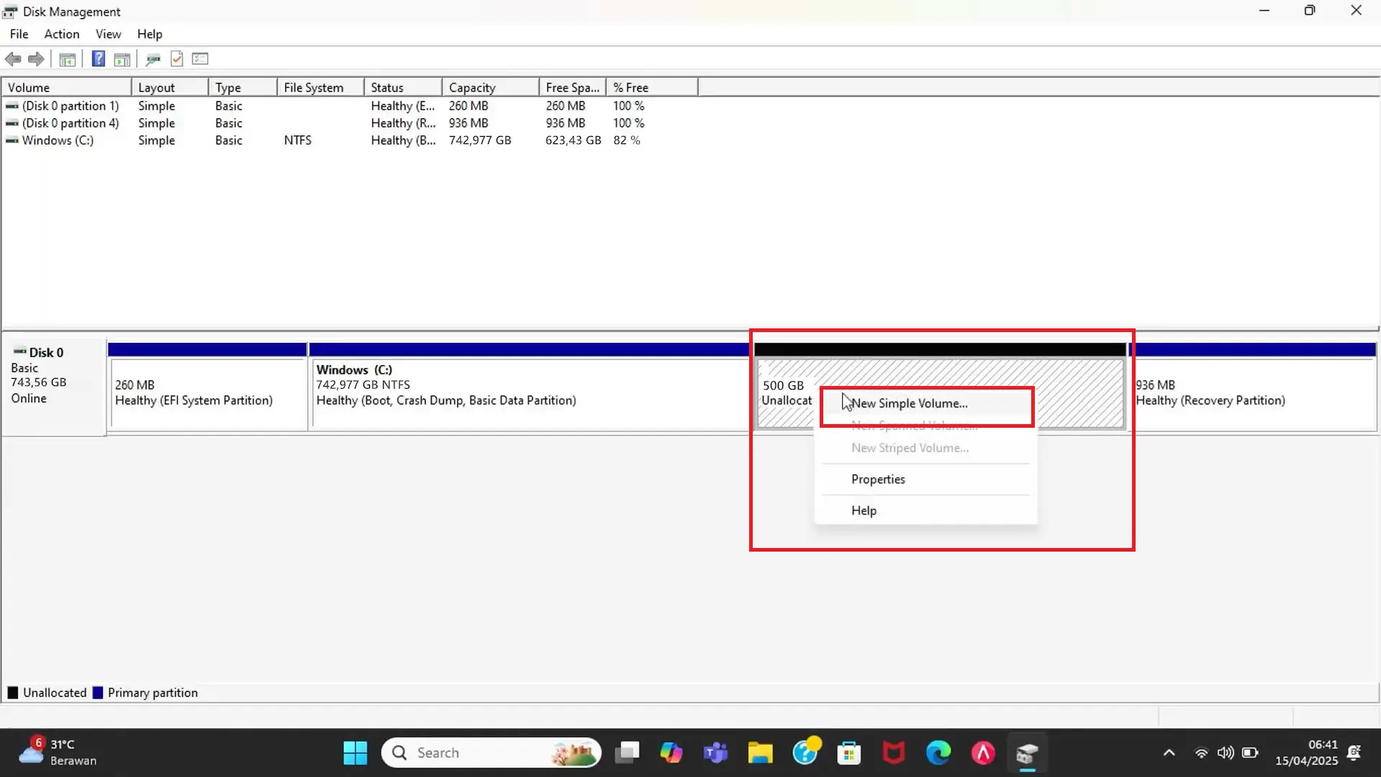This screenshot has width=1381, height=777.
Task: Click the disk properties toolbar icon
Action: click(152, 58)
